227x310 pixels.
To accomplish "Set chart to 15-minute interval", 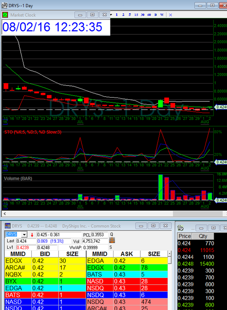I will (x=136, y=15).
